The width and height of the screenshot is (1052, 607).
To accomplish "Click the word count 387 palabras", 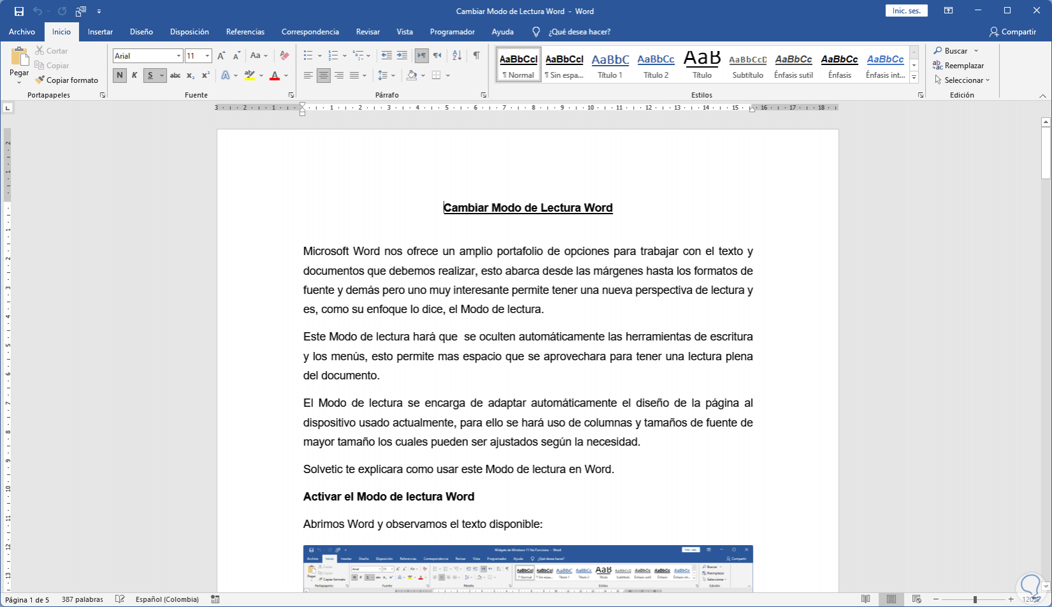I will tap(82, 599).
